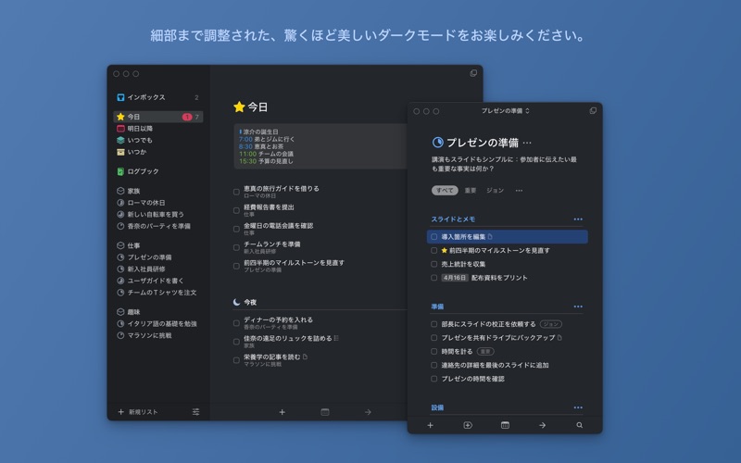Screen dimensions: 741x463
Task: Check off プレゼンを共有ドライブにバックアップ
Action: coord(433,338)
